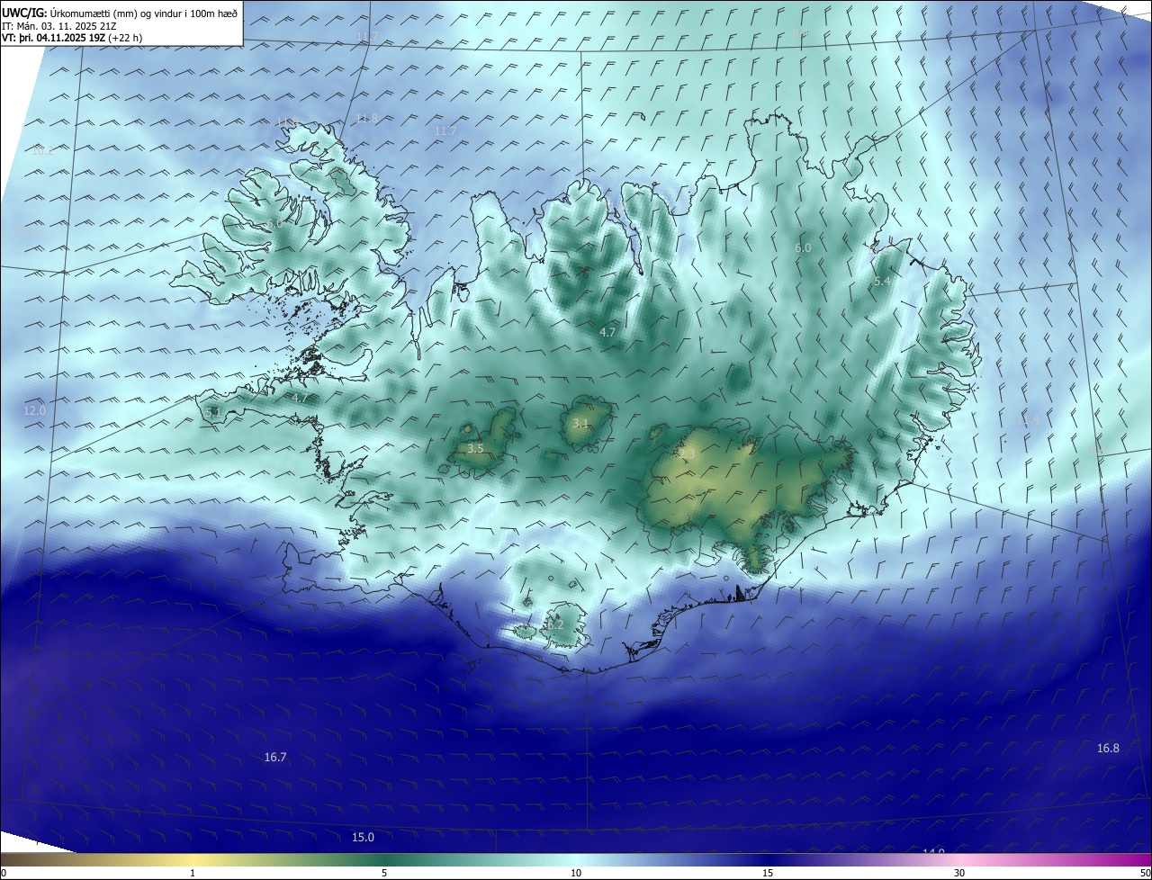Image resolution: width=1152 pixels, height=880 pixels.
Task: Click the 11.4 value off the east coast
Action: tap(1028, 420)
